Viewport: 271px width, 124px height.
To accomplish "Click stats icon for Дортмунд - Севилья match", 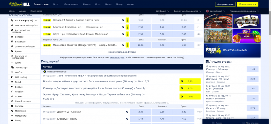I will [x=127, y=112].
